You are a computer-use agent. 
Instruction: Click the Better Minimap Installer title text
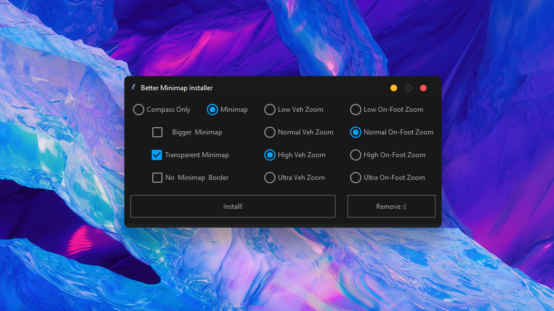(177, 88)
